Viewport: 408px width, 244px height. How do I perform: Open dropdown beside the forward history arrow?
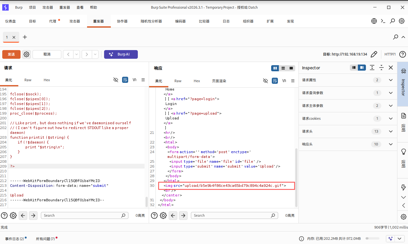[x=95, y=55]
